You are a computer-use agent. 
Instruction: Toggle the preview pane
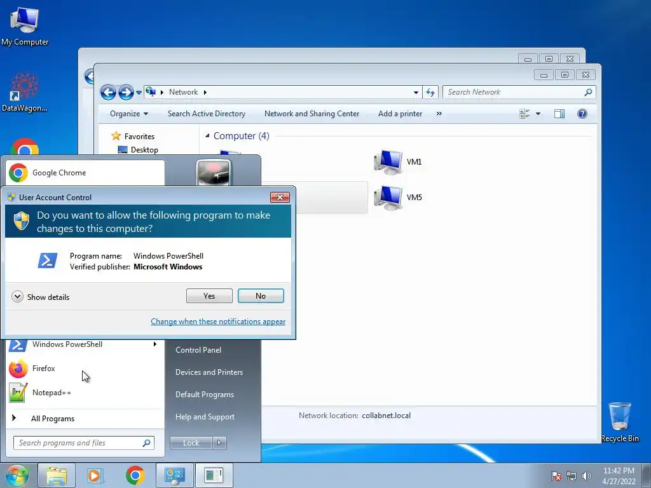(559, 114)
